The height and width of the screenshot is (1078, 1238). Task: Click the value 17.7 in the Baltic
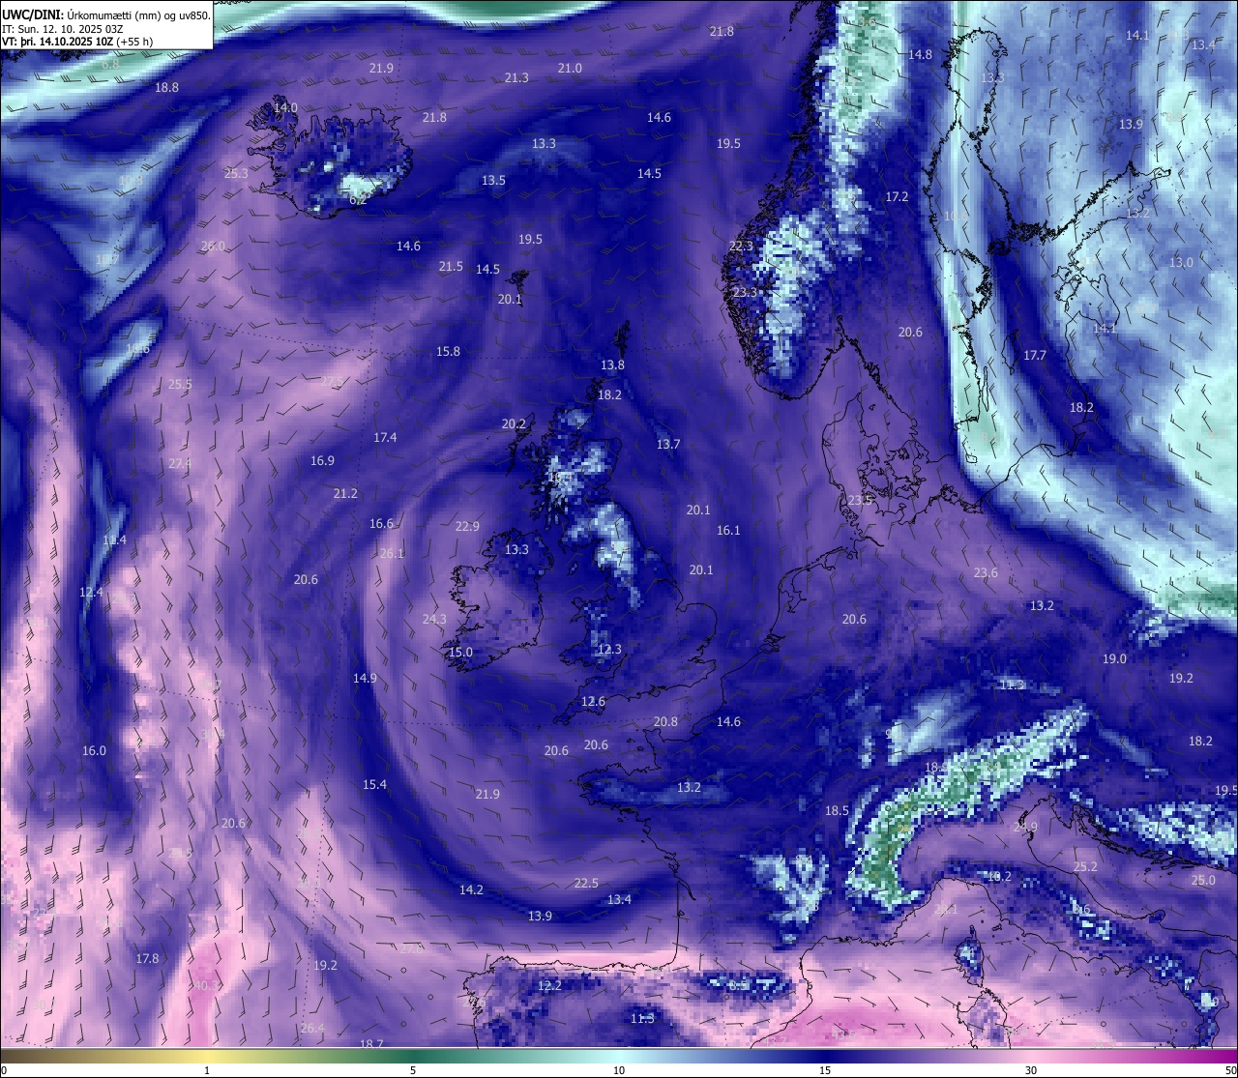tap(1035, 355)
